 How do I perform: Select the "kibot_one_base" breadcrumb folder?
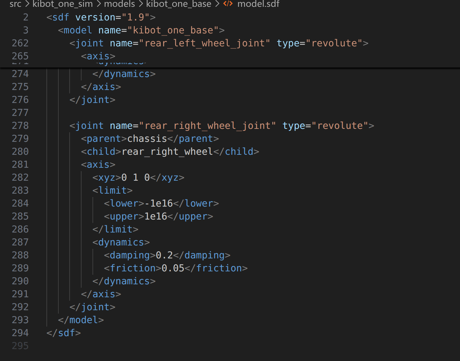click(178, 4)
